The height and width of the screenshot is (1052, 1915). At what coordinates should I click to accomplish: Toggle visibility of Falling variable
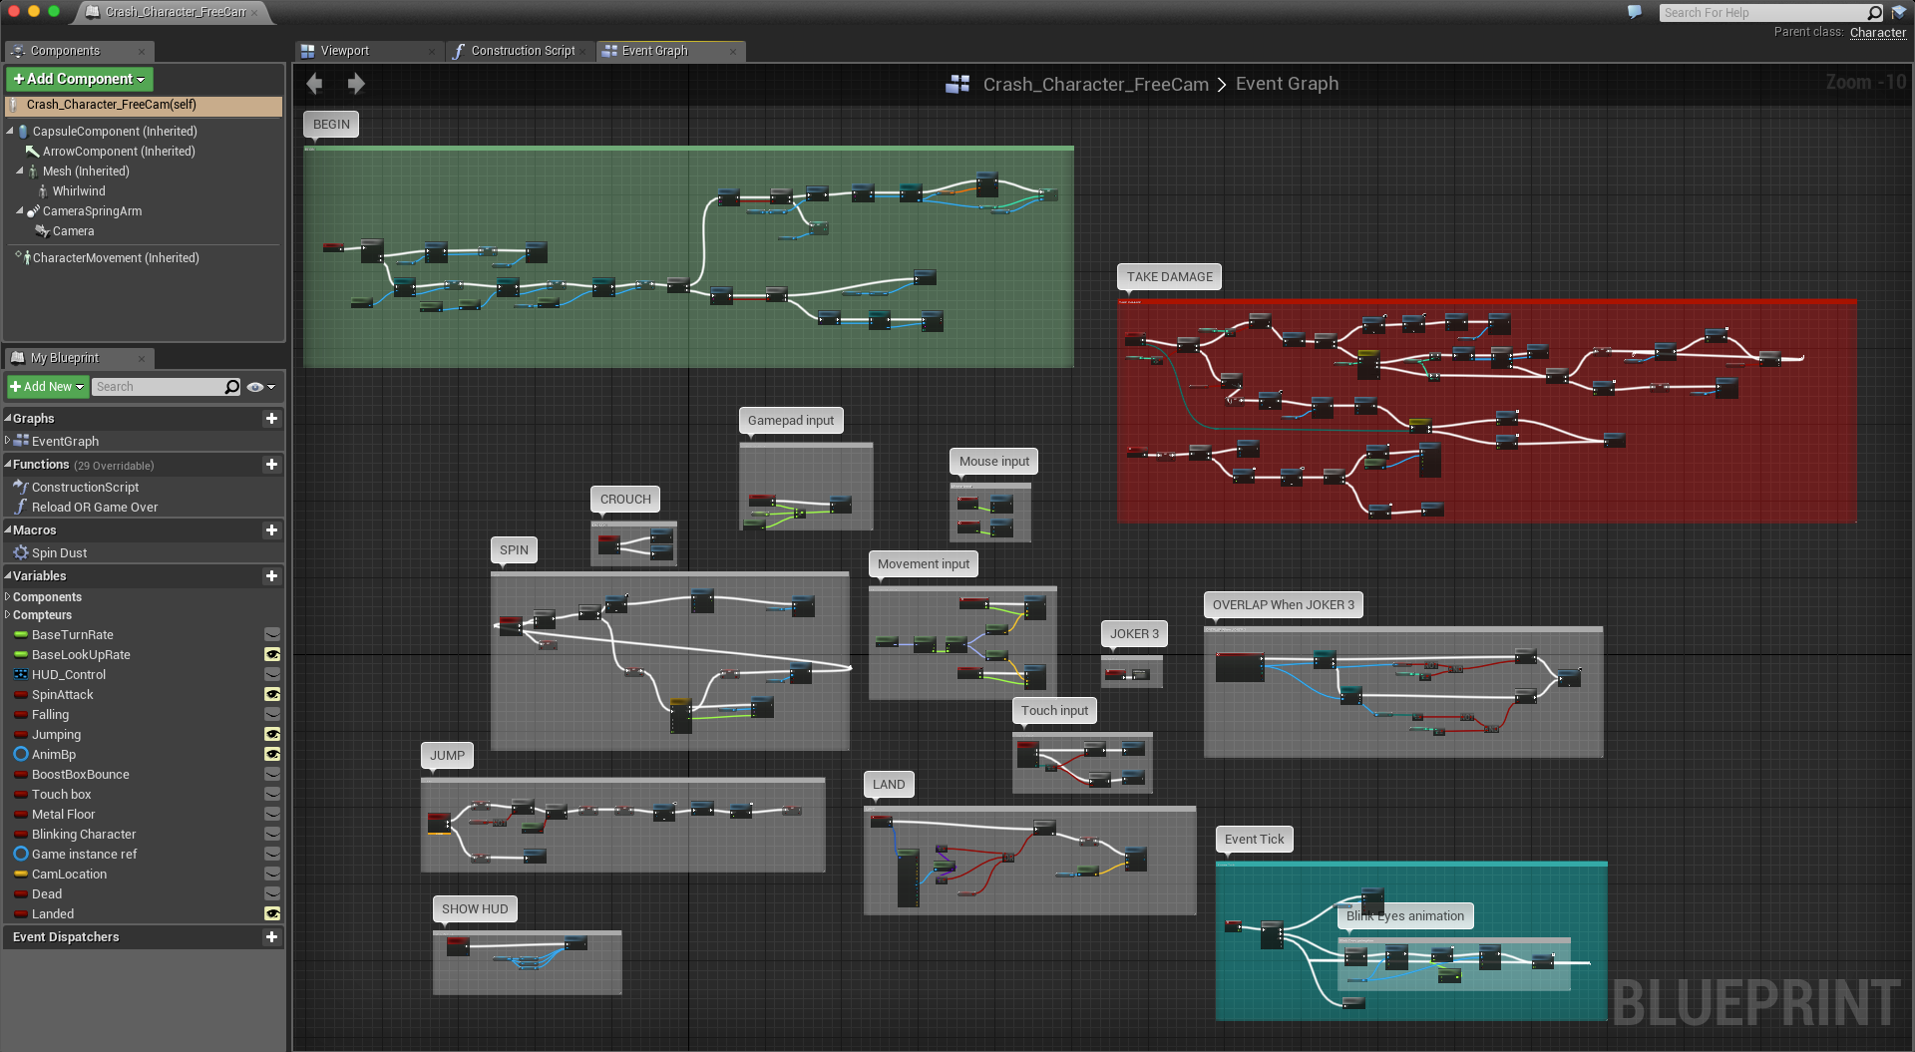[x=271, y=715]
